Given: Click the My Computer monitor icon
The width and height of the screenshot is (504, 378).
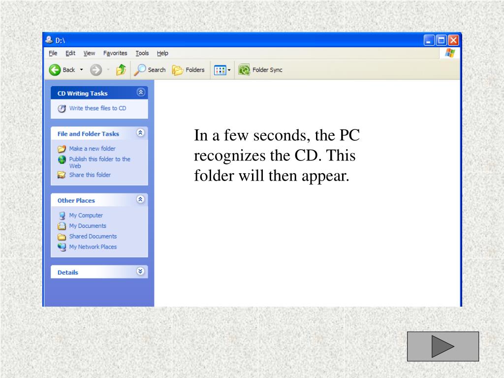Looking at the screenshot, I should pos(62,216).
